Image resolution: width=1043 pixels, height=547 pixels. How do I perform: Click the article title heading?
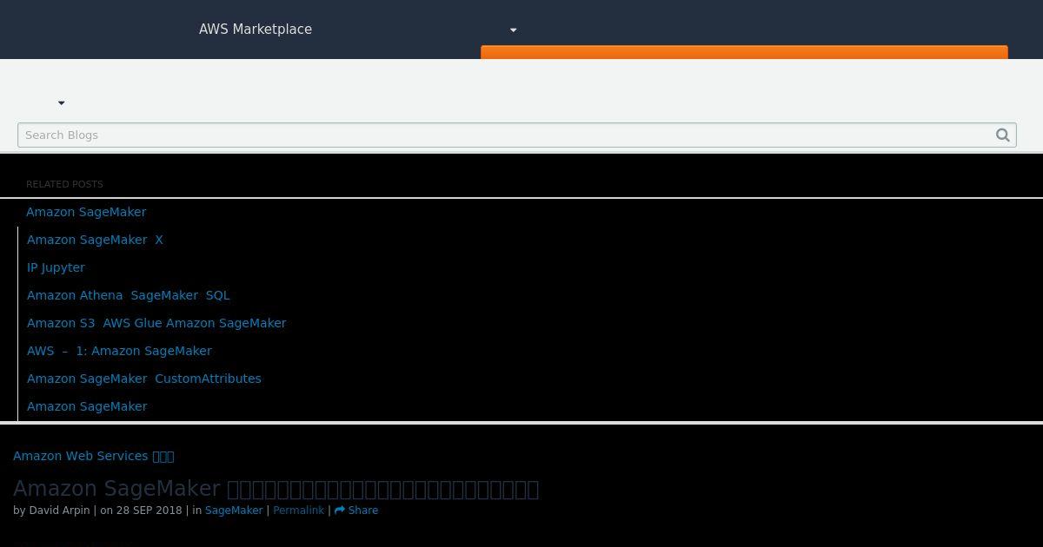pos(276,489)
